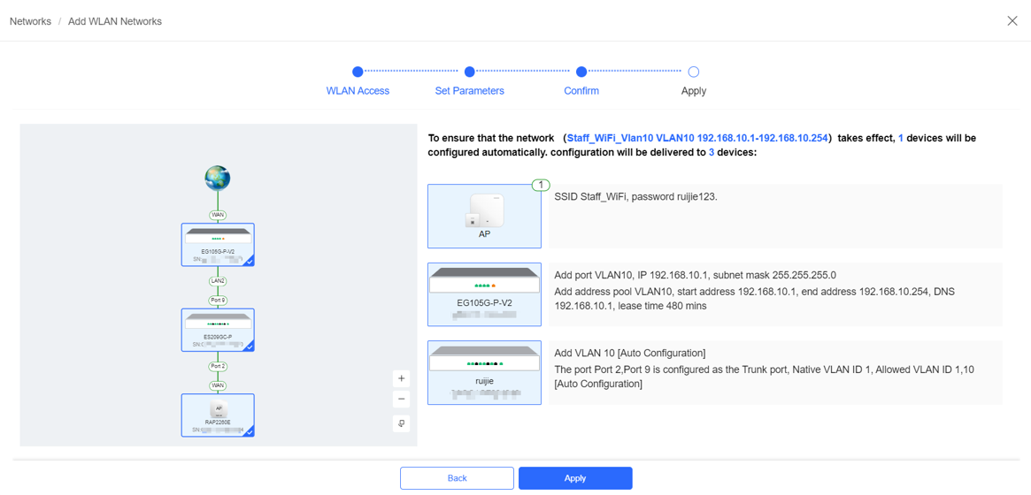The image size is (1031, 495).
Task: Click the Port 9 label in topology
Action: click(x=218, y=300)
